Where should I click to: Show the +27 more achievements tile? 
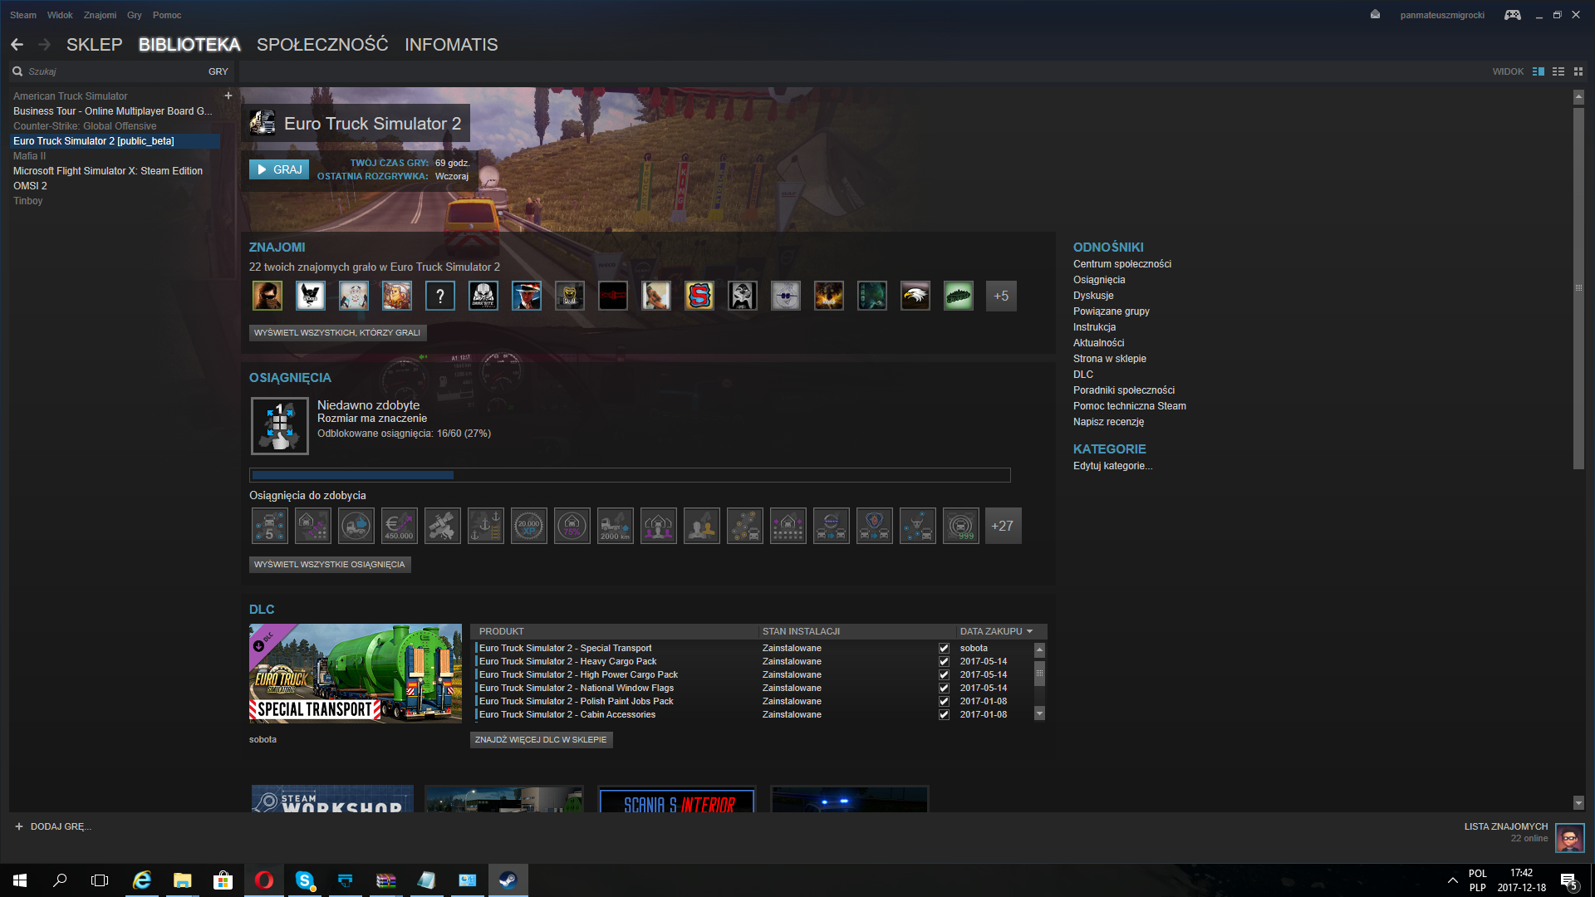(1003, 526)
